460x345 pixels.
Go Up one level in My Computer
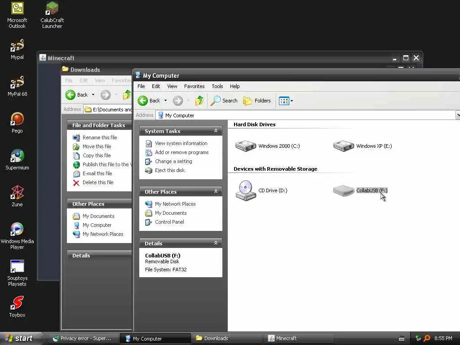click(x=199, y=101)
